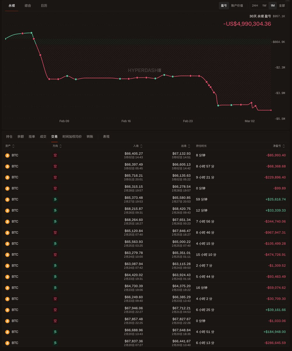
Task: Click the BTC icon in the +$184,948.00 row
Action: (7, 332)
